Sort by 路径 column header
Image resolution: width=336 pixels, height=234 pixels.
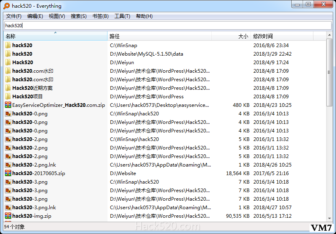[x=159, y=36]
